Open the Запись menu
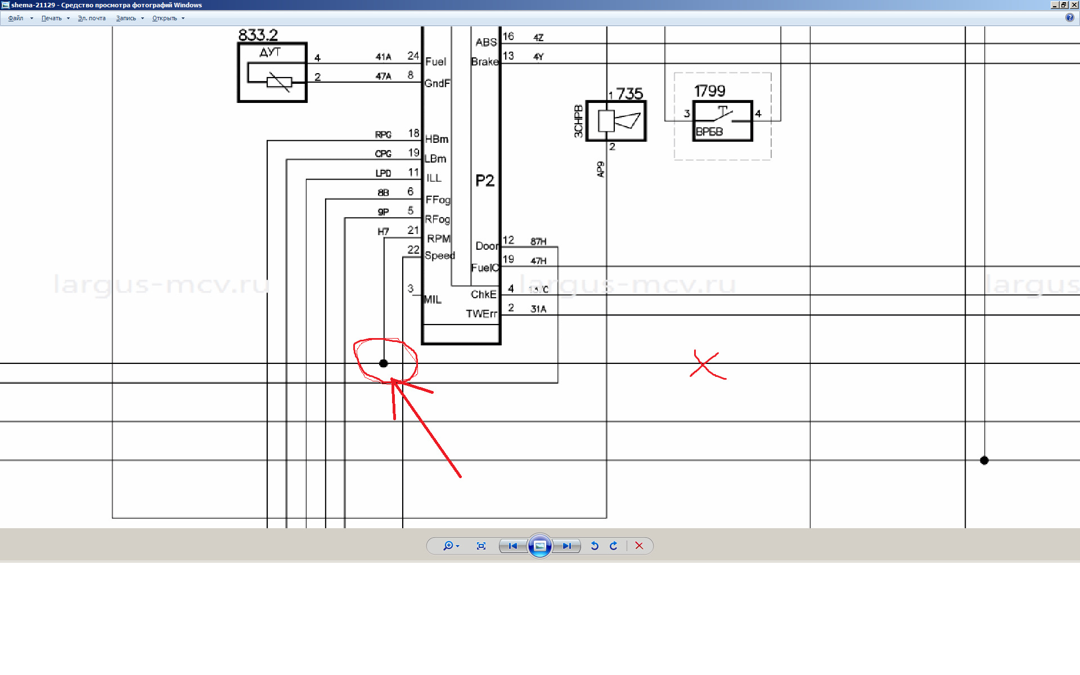 (126, 18)
